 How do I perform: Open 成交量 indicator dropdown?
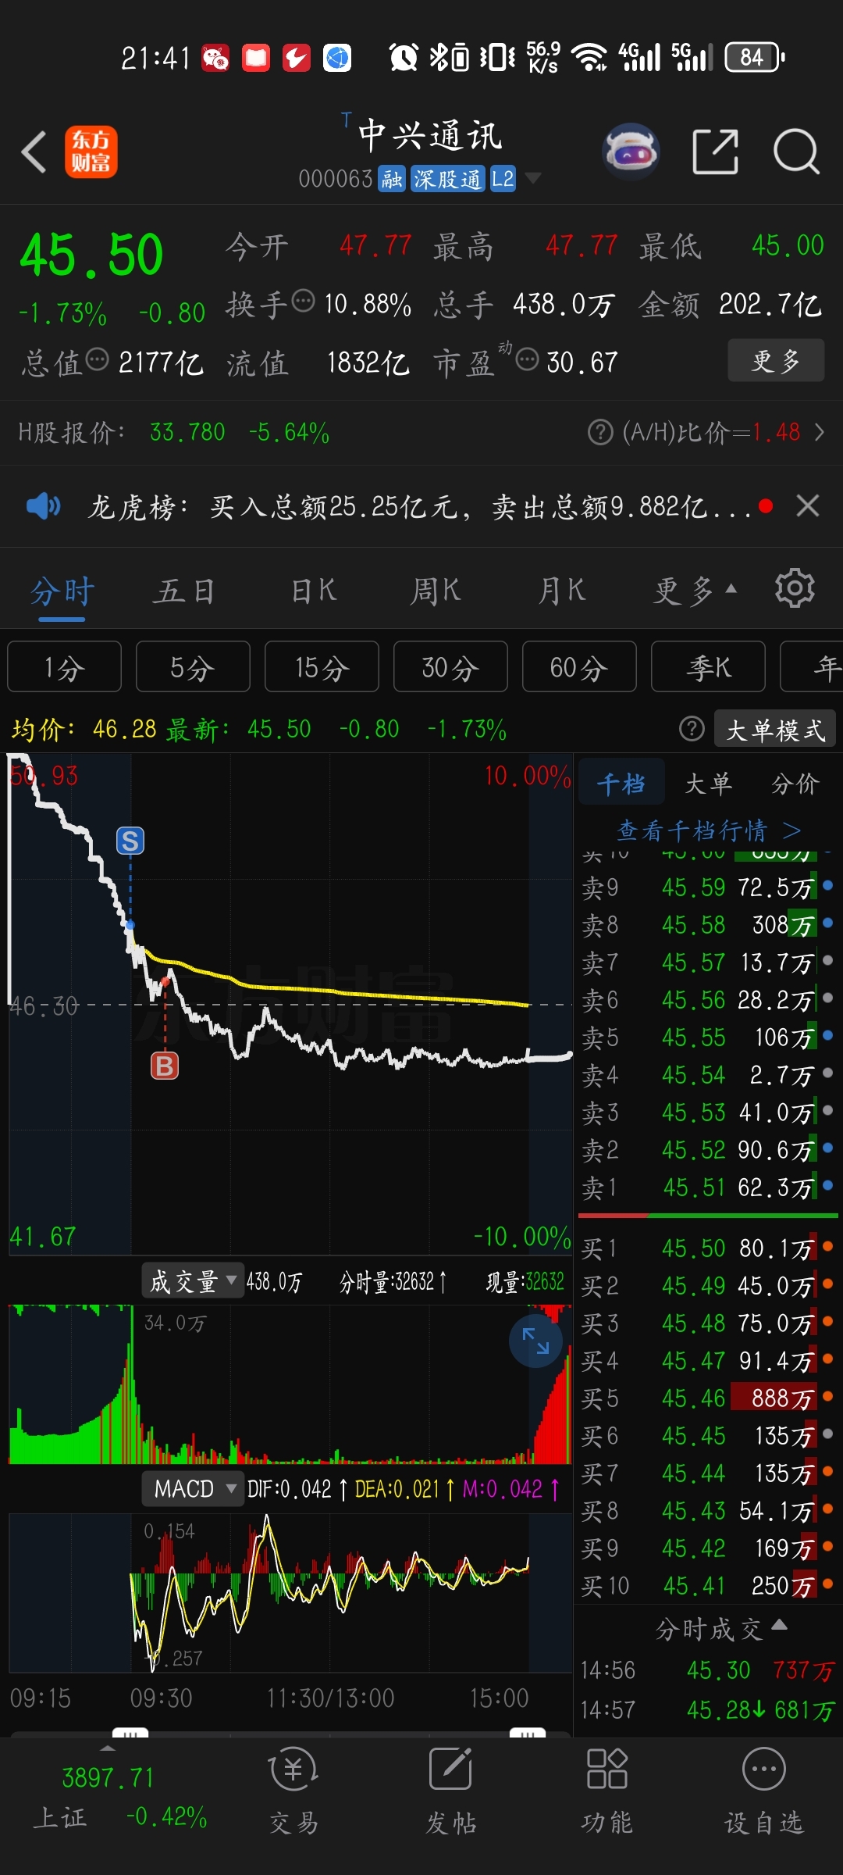(193, 1281)
